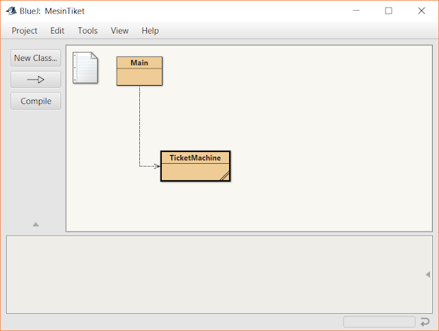Close the BlueJ MesinTiket window
The width and height of the screenshot is (439, 331).
[x=421, y=11]
